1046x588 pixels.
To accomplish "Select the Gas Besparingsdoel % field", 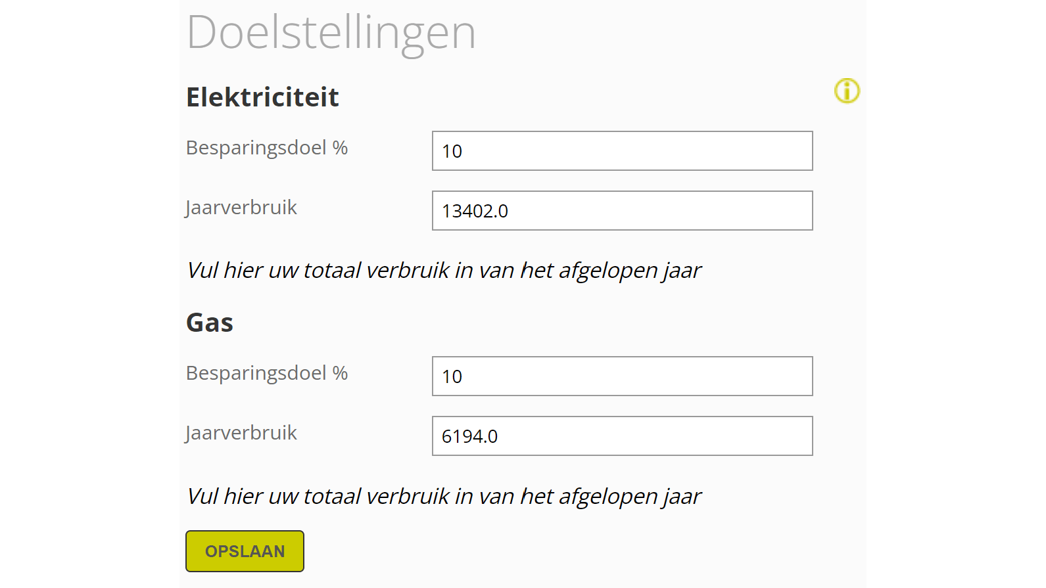I will tap(622, 376).
